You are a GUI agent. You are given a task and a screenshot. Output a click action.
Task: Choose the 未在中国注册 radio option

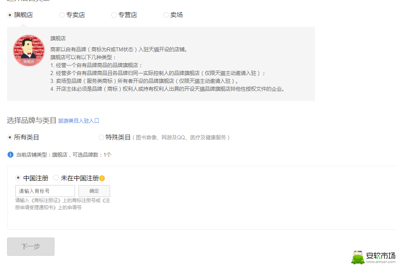click(56, 178)
